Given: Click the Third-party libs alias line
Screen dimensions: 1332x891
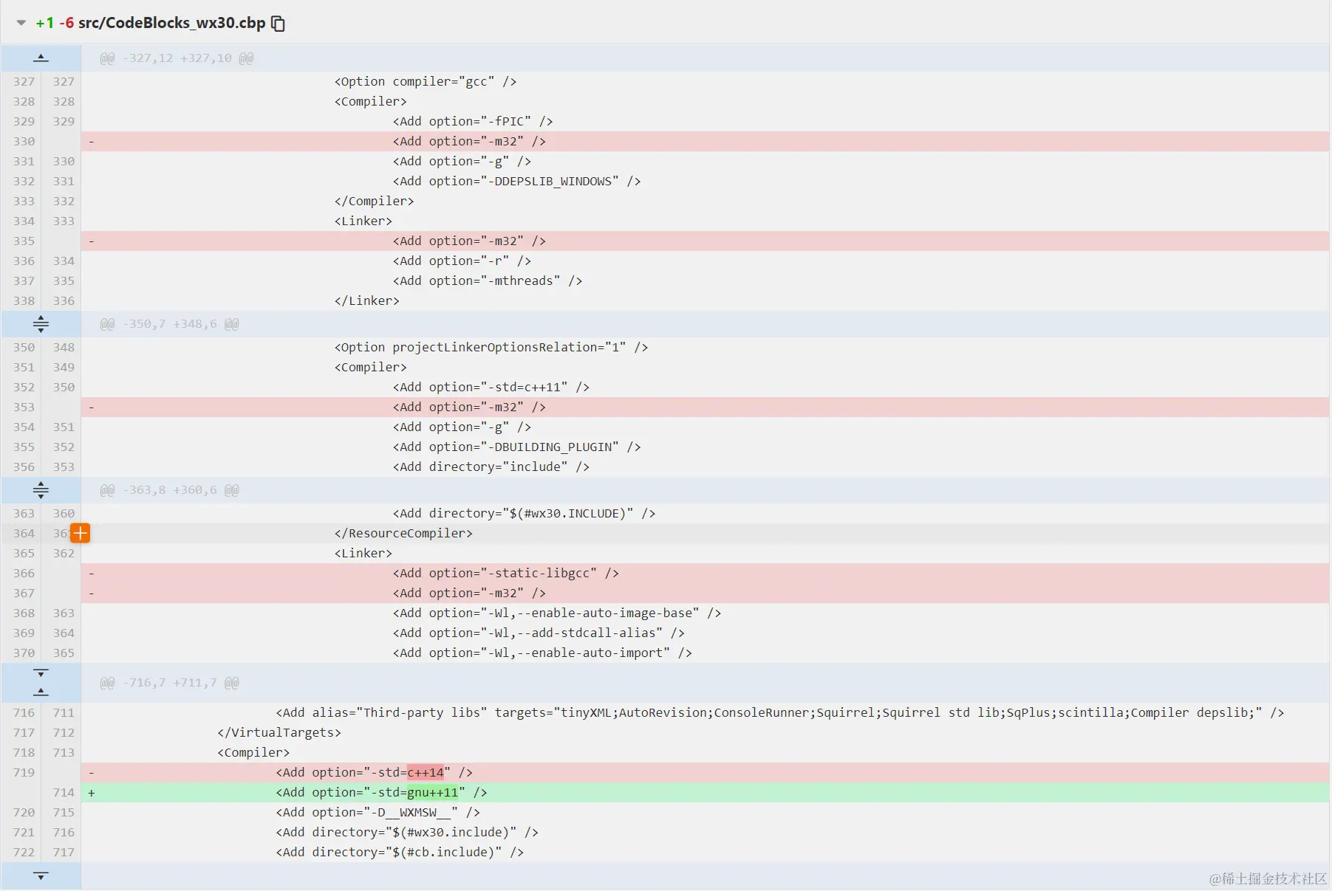Looking at the screenshot, I should [x=779, y=712].
